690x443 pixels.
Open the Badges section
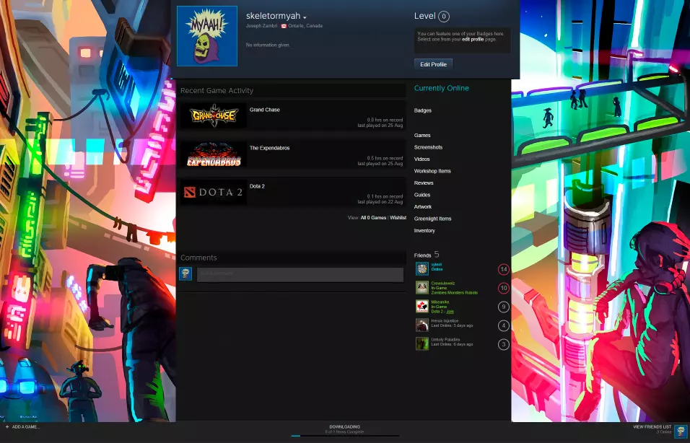[x=422, y=110]
